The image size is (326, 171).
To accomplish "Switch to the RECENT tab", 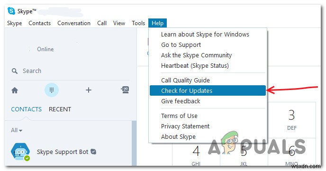I will tap(60, 109).
